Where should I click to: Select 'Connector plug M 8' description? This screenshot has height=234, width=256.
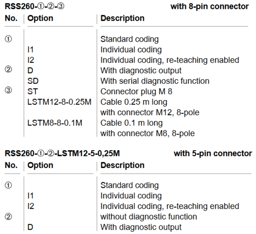[136, 92]
